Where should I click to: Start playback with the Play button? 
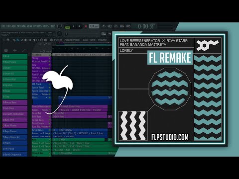coord(74,26)
